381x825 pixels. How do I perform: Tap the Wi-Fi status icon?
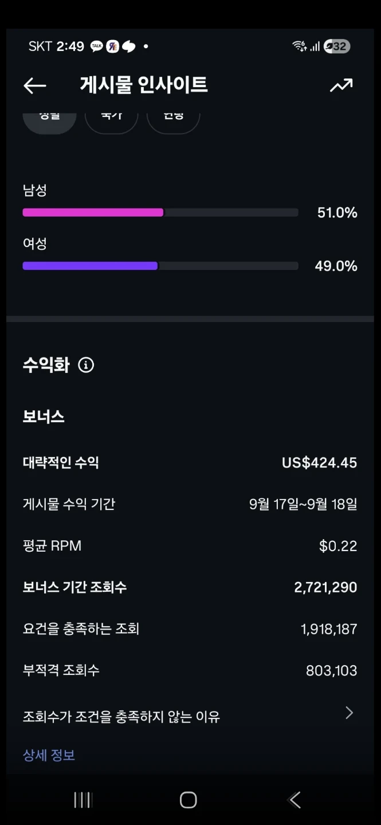click(299, 46)
